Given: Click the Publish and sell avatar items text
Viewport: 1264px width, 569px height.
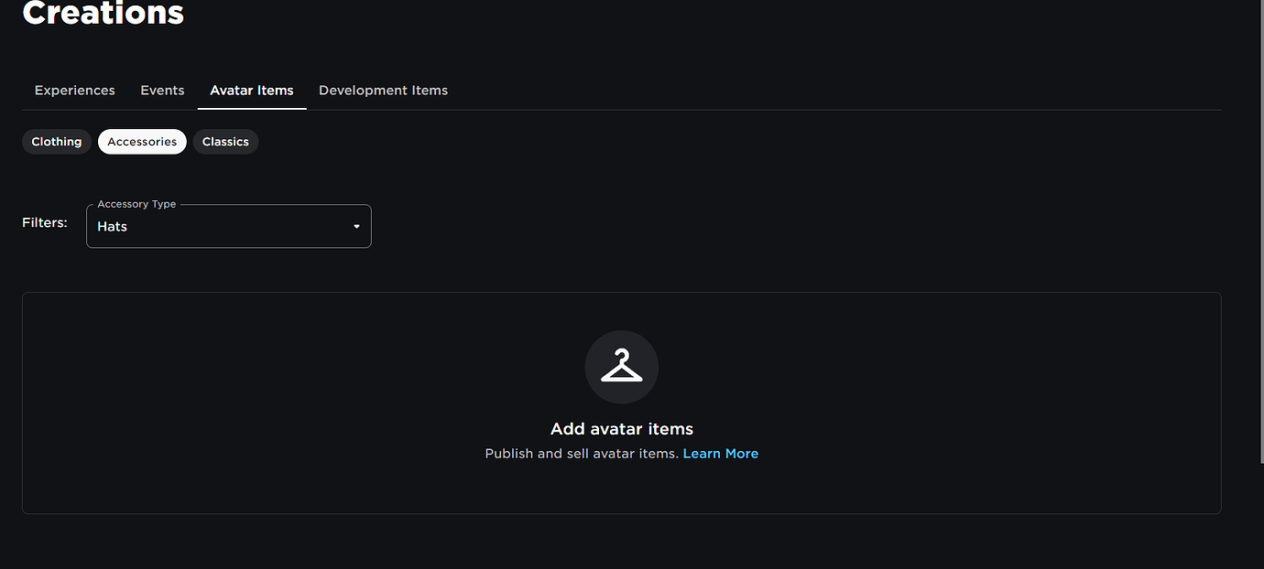Looking at the screenshot, I should 581,453.
